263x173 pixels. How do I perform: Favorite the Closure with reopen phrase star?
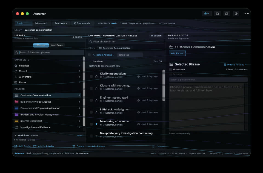pyautogui.click(x=96, y=88)
